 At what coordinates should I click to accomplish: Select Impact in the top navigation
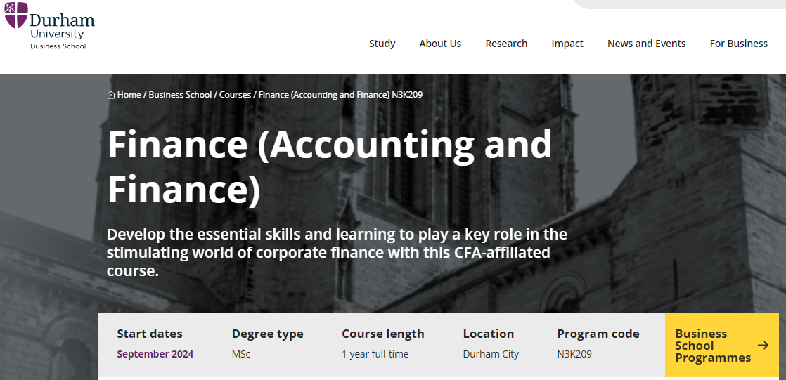[x=567, y=44]
